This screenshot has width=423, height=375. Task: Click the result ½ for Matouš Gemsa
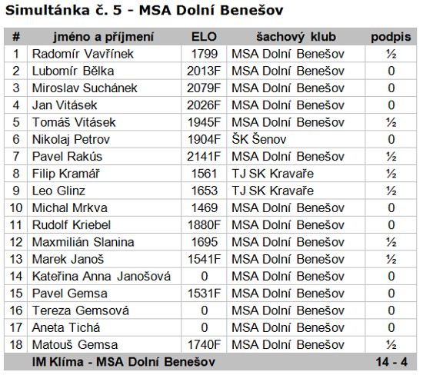[x=391, y=344]
